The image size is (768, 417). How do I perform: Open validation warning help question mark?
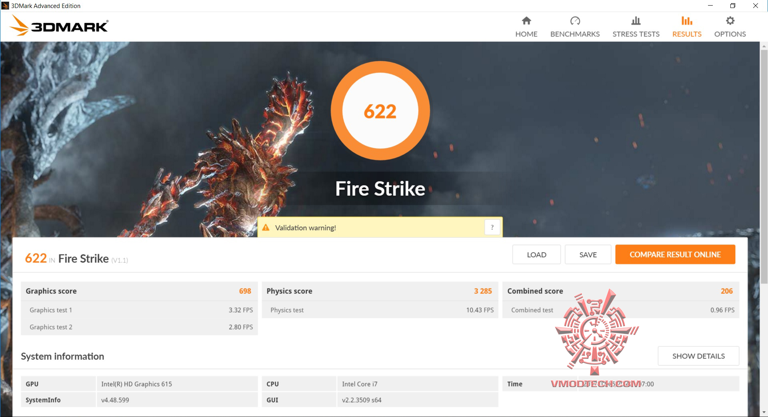point(492,227)
